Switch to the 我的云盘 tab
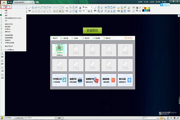This screenshot has height=120, width=180. 66,38
